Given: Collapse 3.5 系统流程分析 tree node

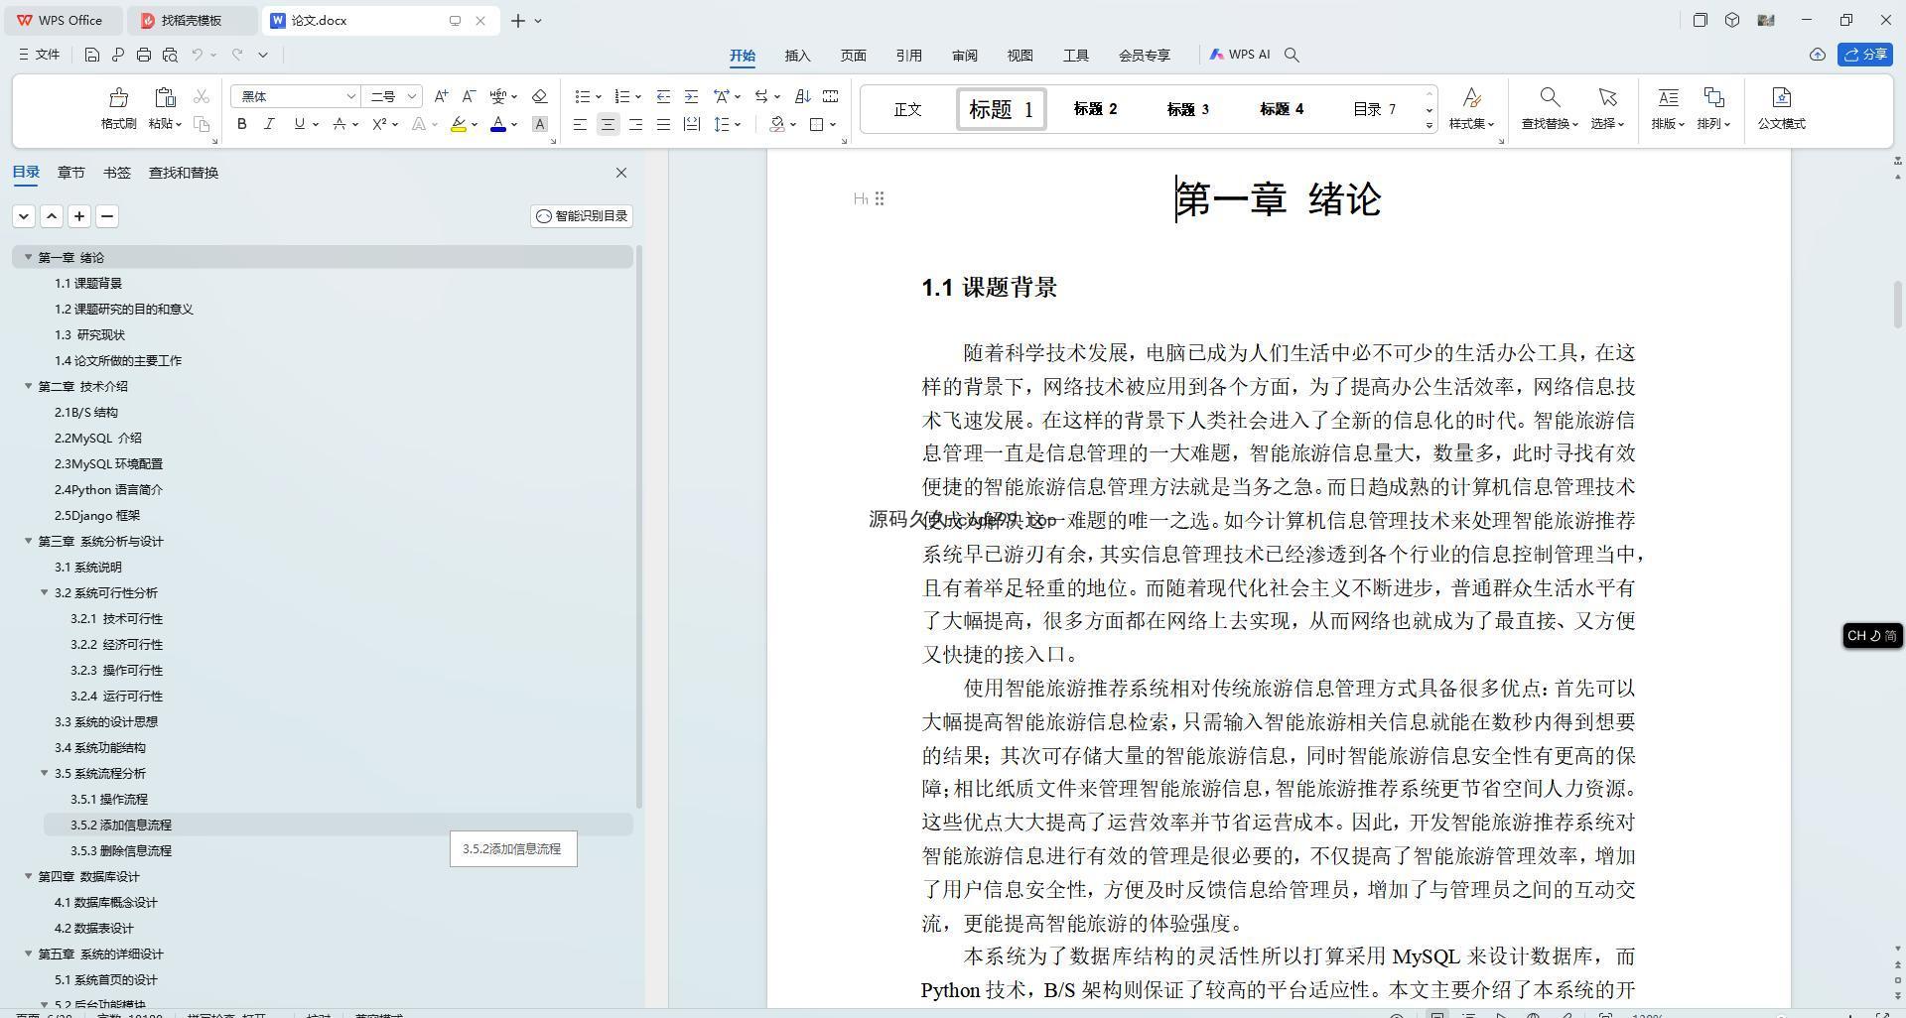Looking at the screenshot, I should click(44, 773).
